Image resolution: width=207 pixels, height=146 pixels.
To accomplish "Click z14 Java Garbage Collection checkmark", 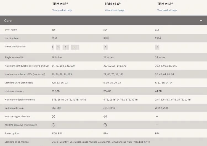I will pos(105,116).
